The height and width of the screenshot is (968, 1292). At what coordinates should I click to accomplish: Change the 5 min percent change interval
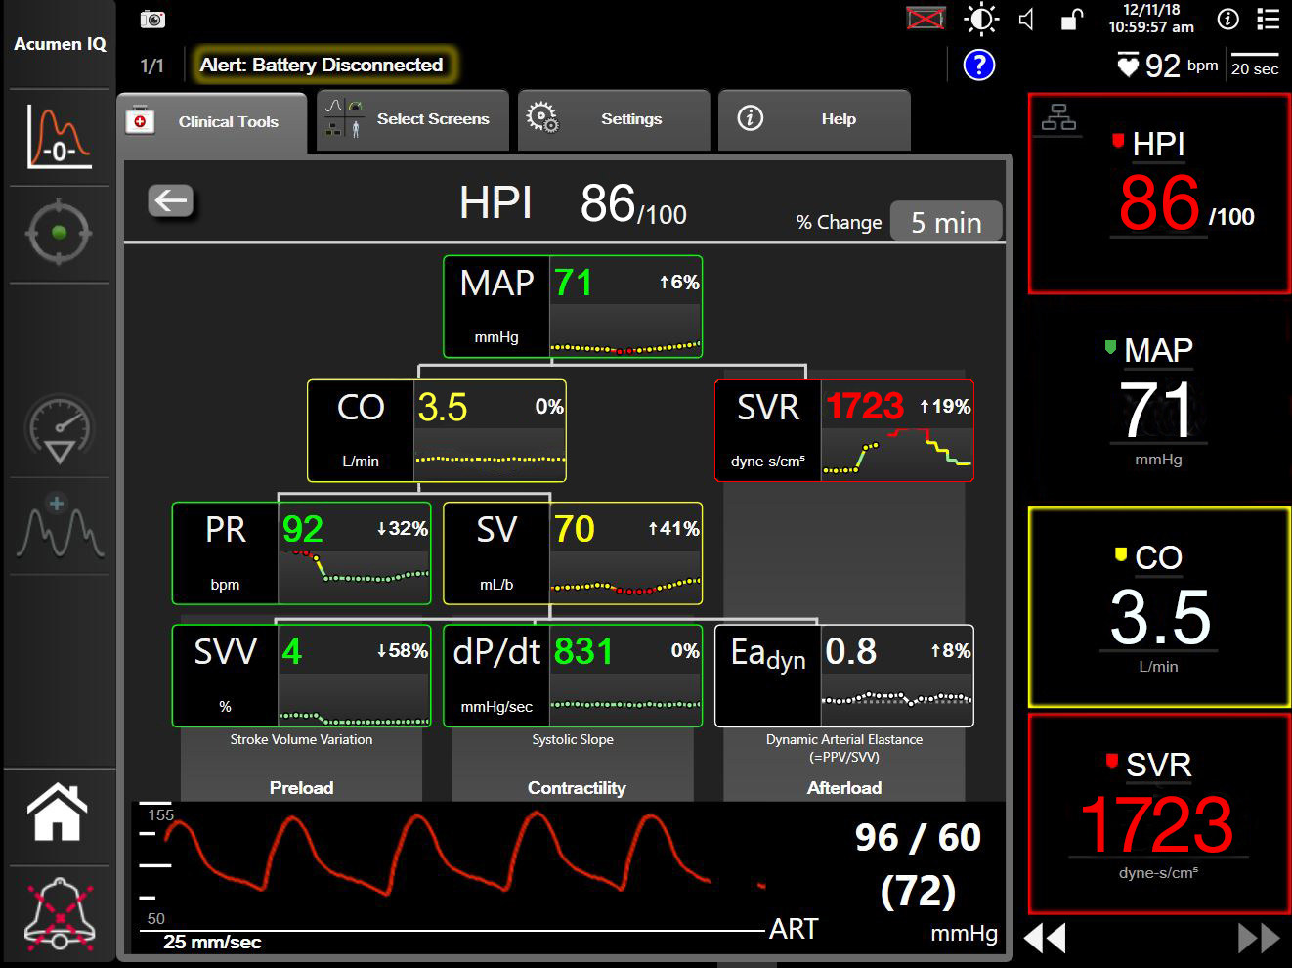(946, 222)
